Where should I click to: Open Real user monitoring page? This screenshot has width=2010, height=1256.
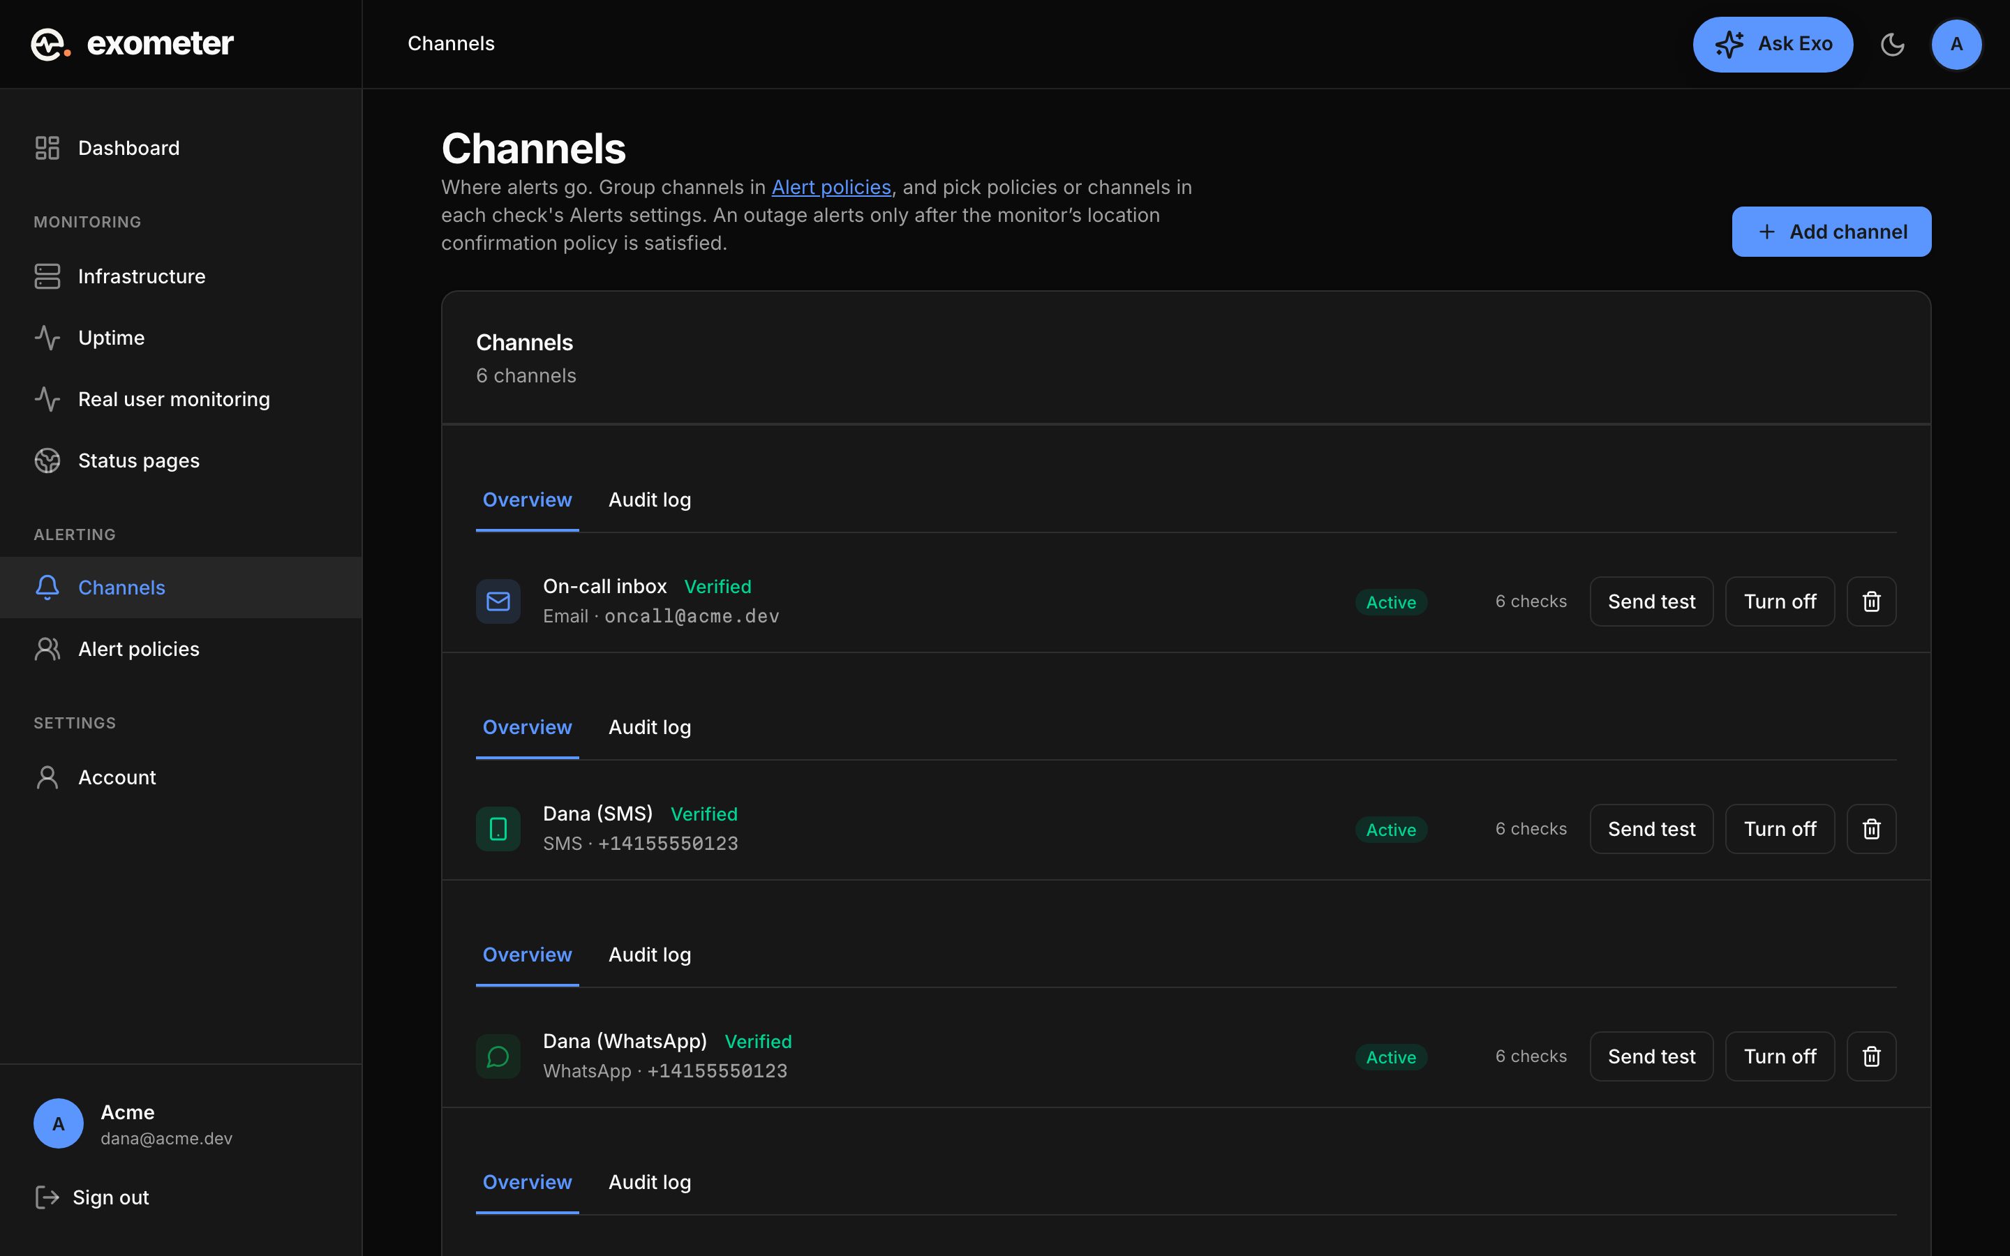pyautogui.click(x=181, y=400)
